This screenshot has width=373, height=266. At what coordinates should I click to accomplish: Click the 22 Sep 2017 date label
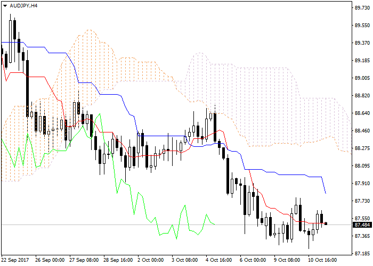[x=15, y=260]
